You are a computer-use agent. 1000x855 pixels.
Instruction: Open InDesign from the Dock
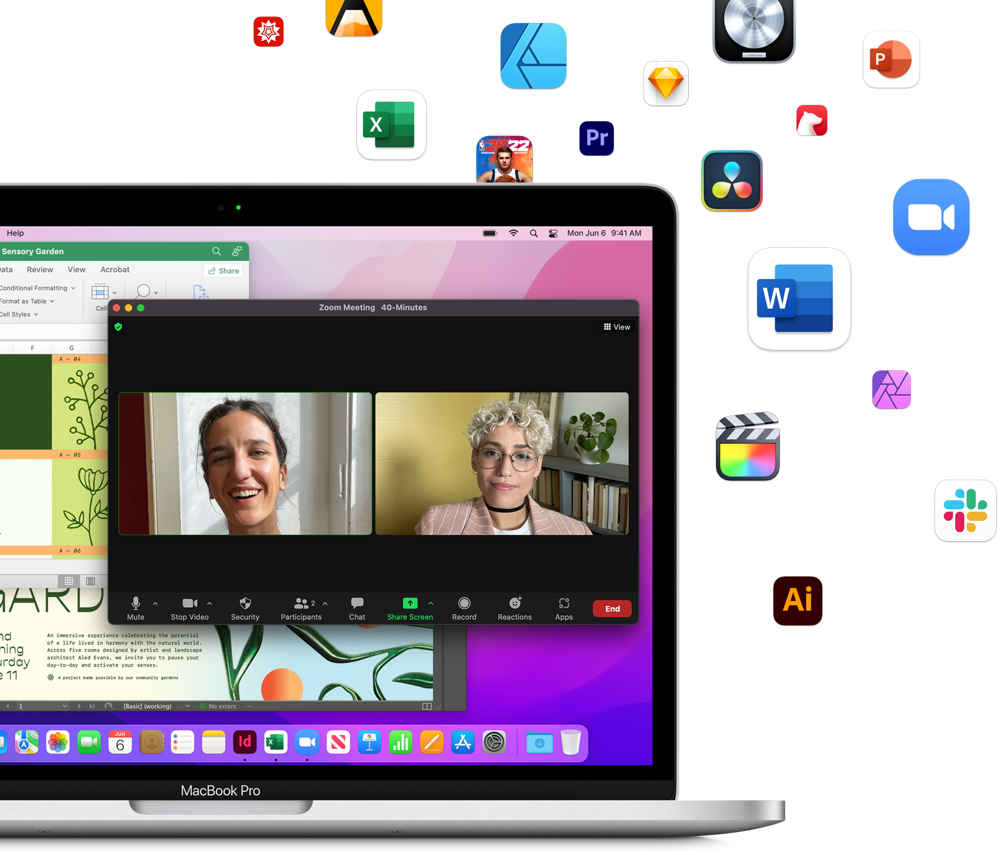pos(245,742)
